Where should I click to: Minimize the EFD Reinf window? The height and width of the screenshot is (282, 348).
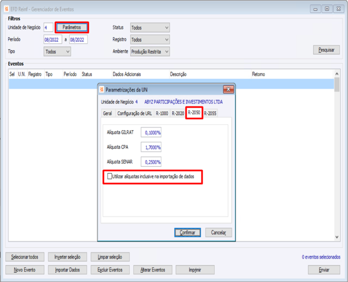316,9
